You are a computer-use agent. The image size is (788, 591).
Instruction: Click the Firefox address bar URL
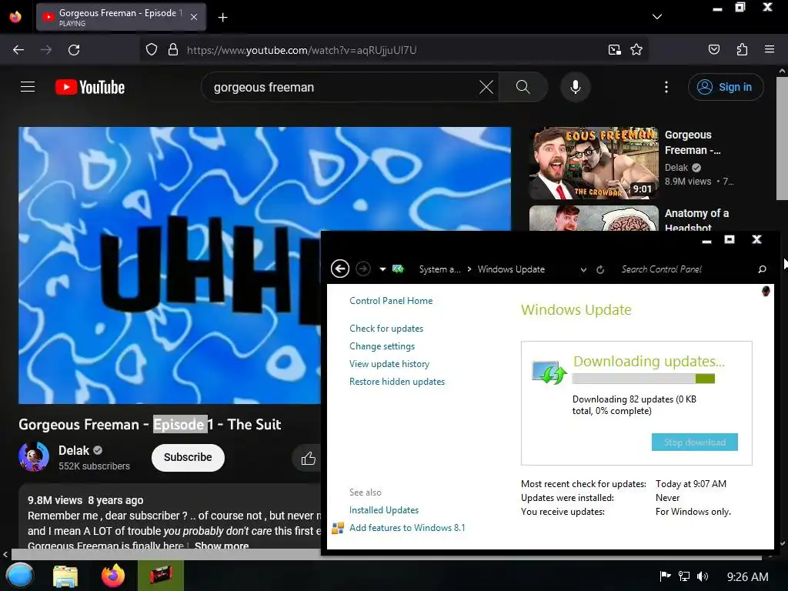point(302,50)
